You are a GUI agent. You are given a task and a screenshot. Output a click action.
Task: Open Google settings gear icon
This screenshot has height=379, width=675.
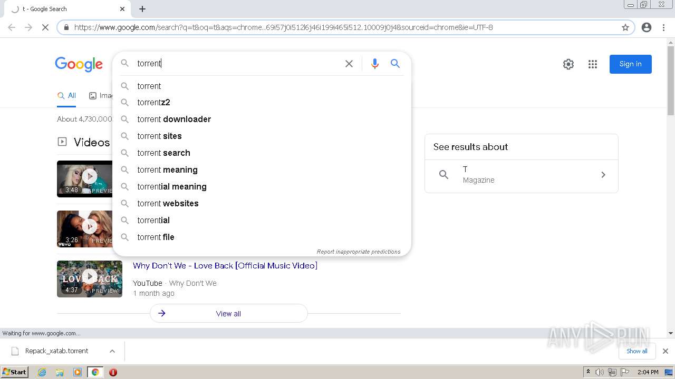click(568, 64)
